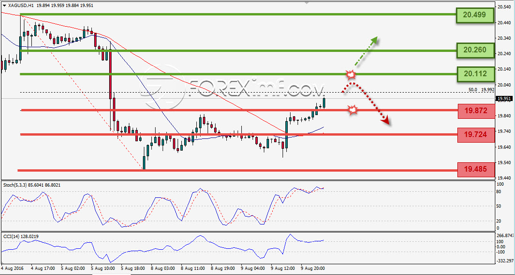This screenshot has height=275, width=515.
Task: Click the small triangle before XAGUSD,H1
Action: point(4,6)
